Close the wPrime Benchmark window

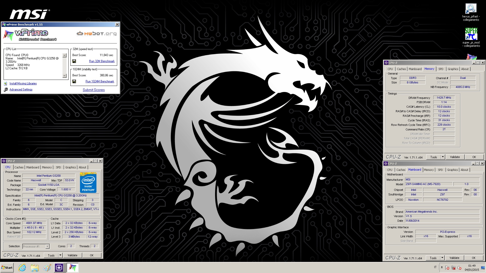(x=117, y=25)
